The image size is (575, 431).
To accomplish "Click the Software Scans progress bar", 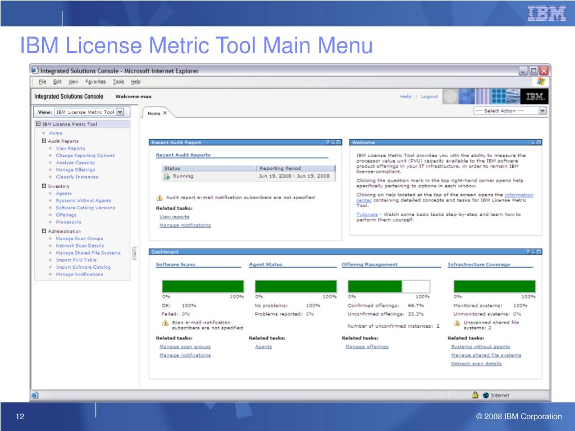I will 203,286.
